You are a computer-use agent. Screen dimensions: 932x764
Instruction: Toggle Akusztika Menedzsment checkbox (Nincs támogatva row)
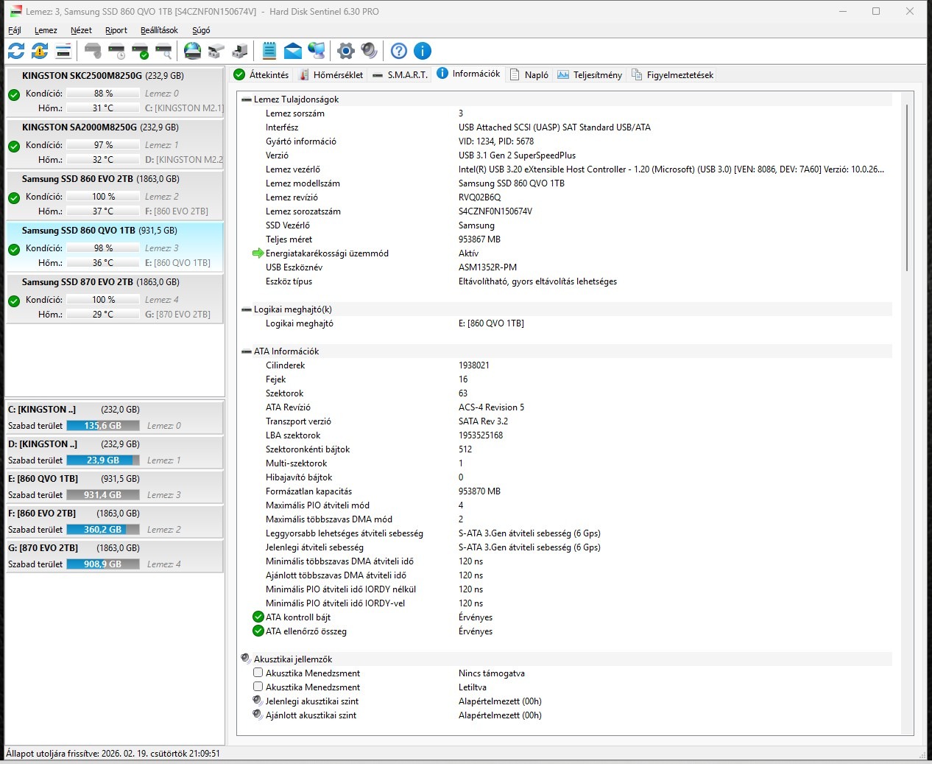[x=258, y=673]
